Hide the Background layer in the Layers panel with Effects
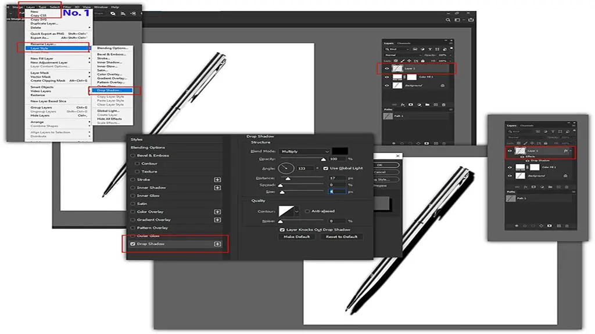 pos(510,176)
